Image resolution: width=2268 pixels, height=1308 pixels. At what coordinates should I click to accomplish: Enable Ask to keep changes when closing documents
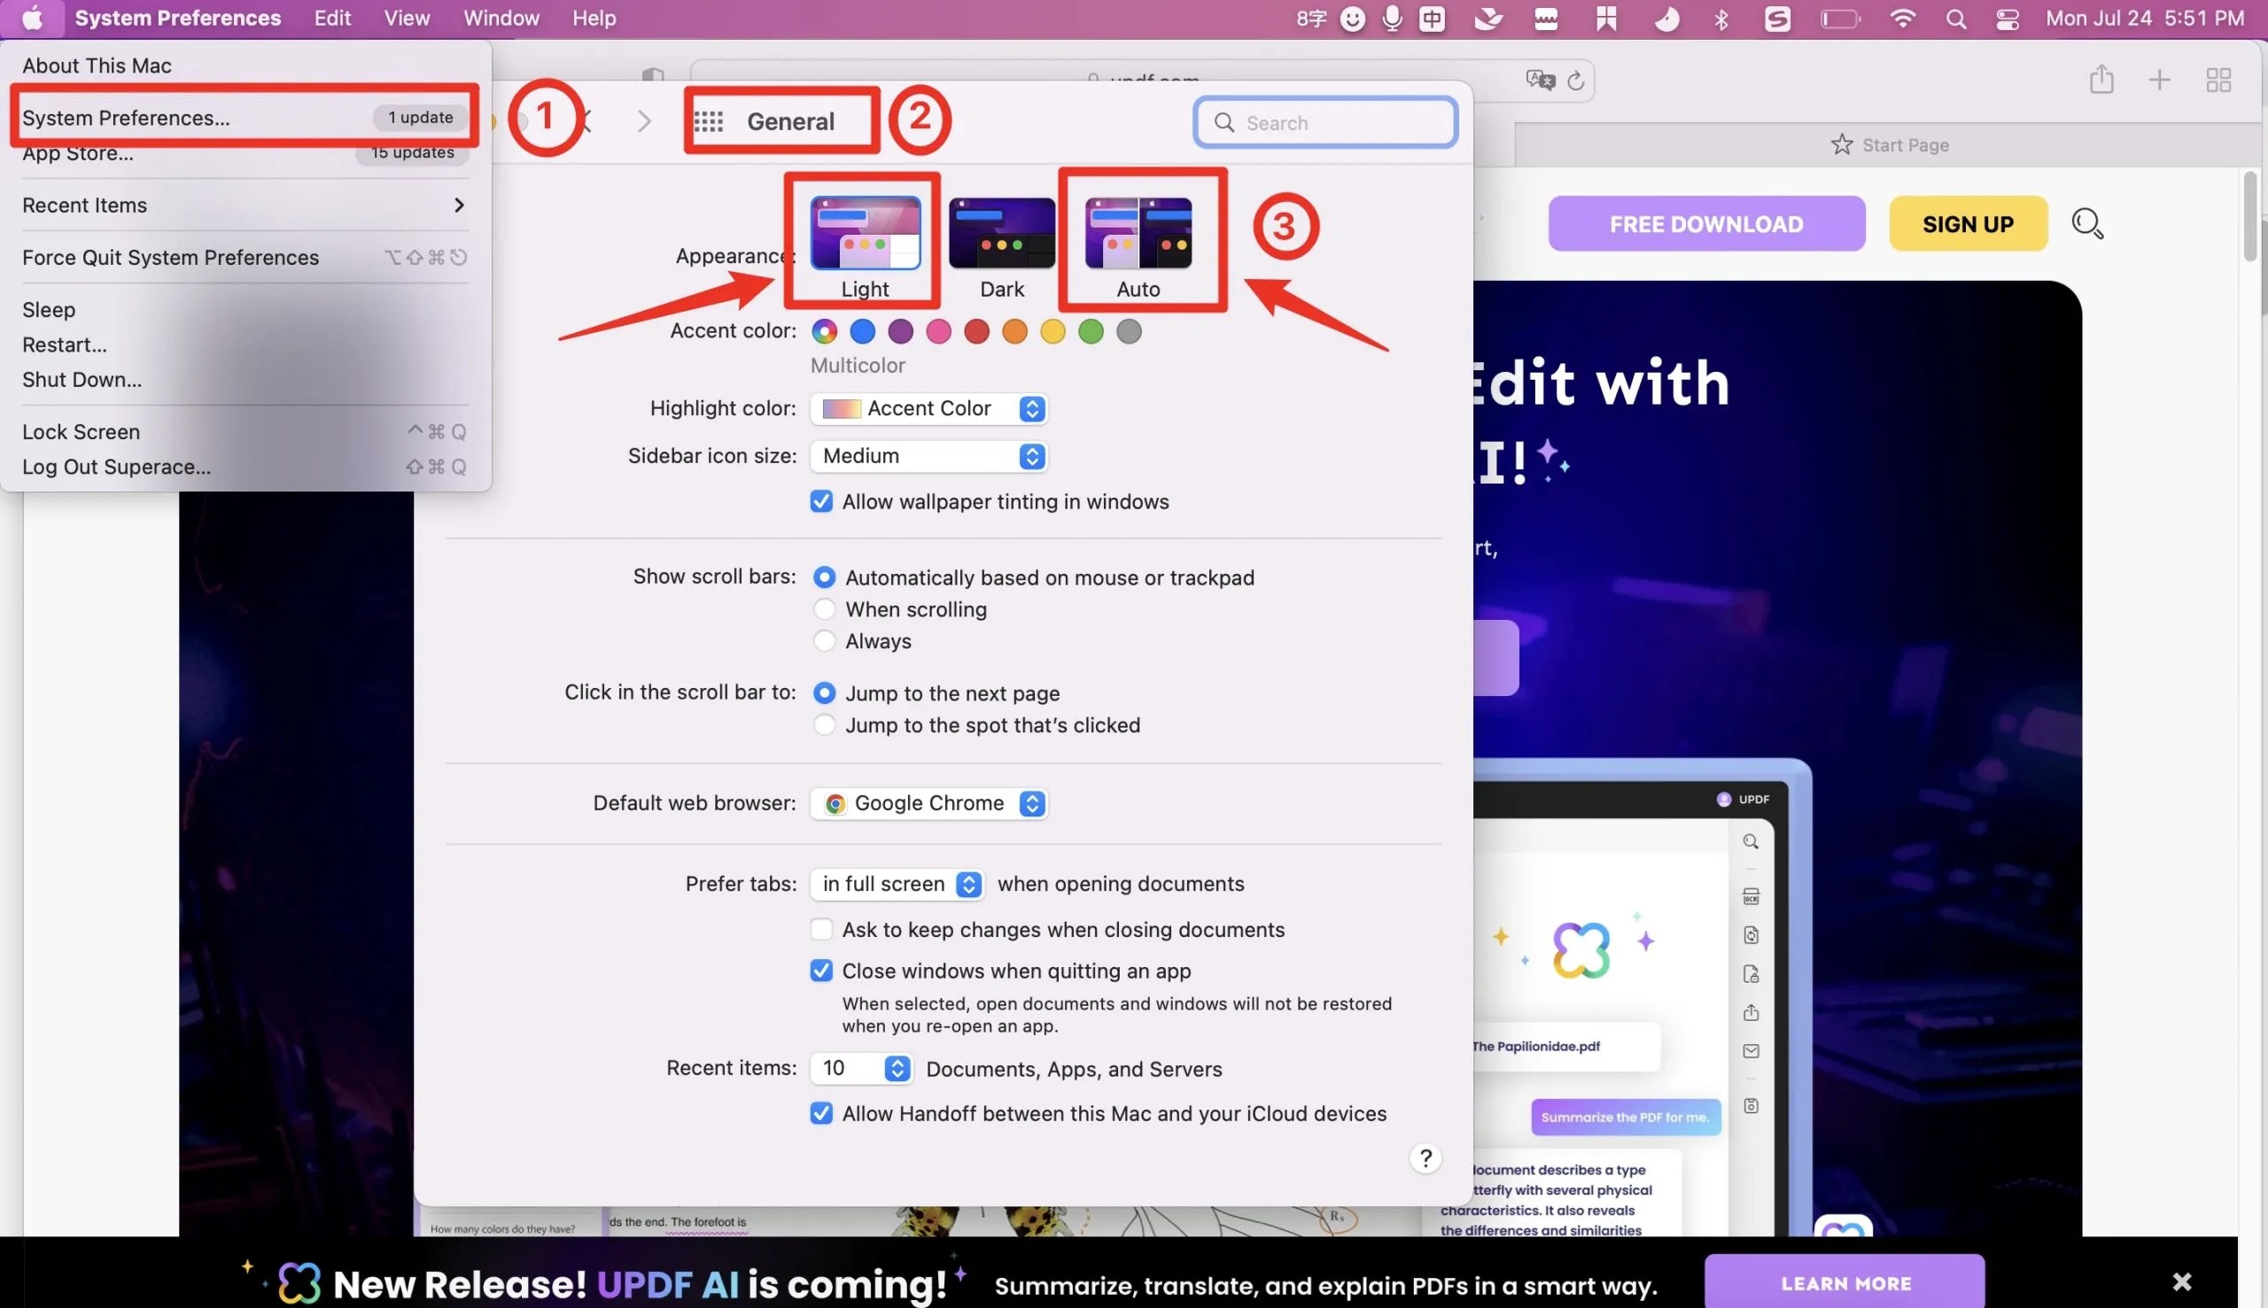coord(820,929)
